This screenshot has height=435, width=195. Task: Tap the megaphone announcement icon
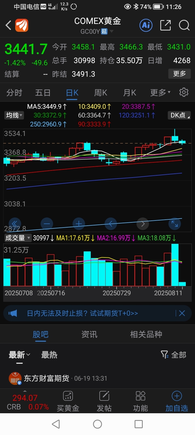pos(13,313)
